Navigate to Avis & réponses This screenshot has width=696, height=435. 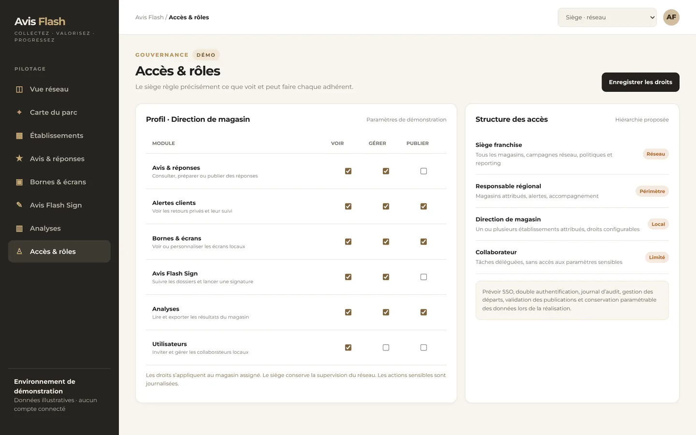pos(59,159)
